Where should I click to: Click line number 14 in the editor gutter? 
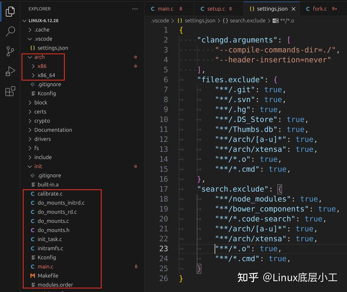[x=164, y=159]
